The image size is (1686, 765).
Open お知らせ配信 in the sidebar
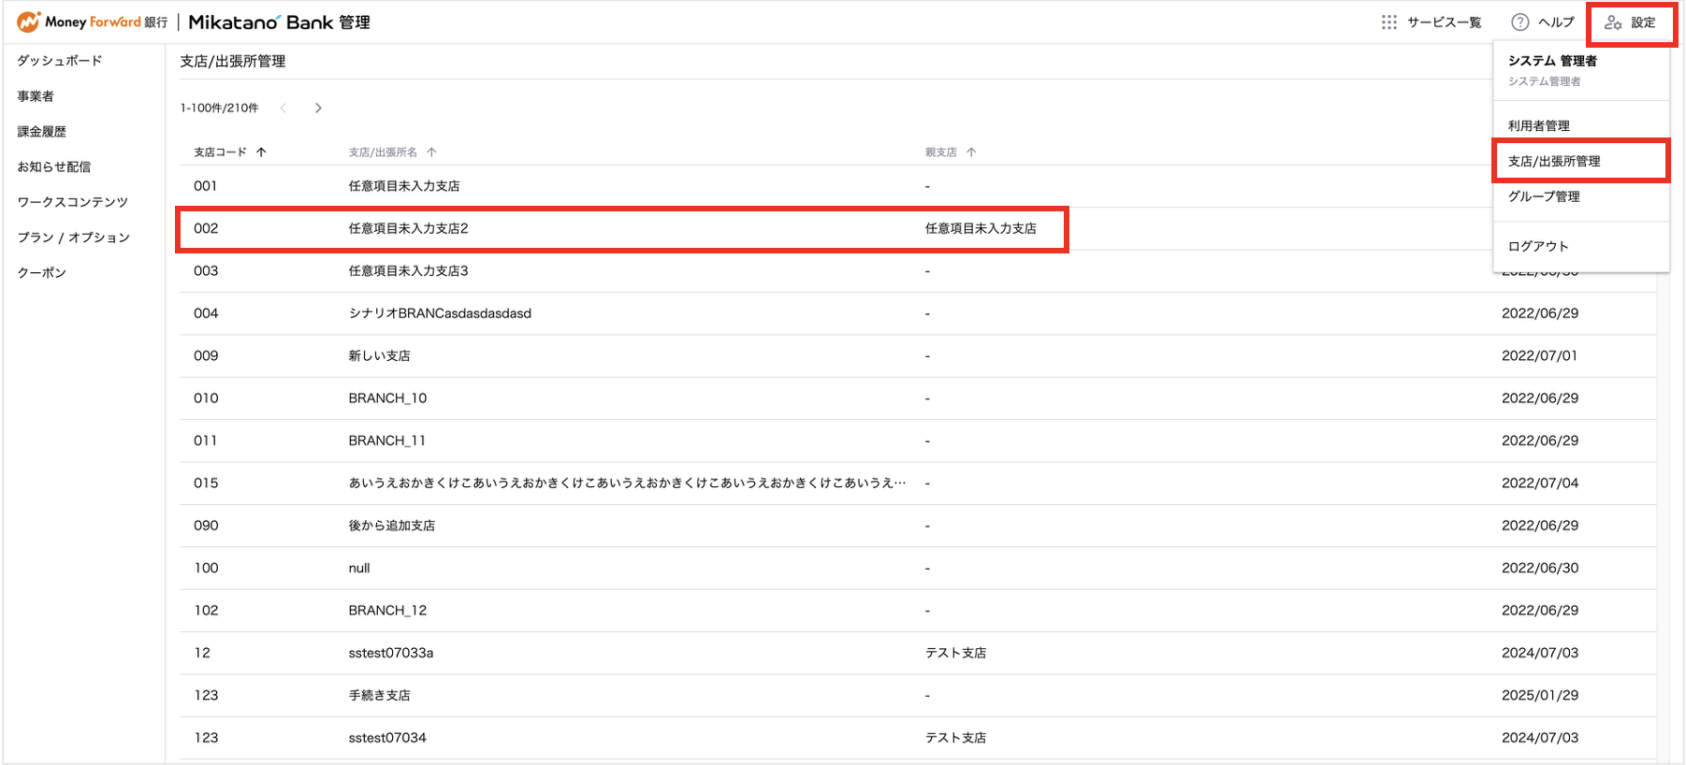54,167
